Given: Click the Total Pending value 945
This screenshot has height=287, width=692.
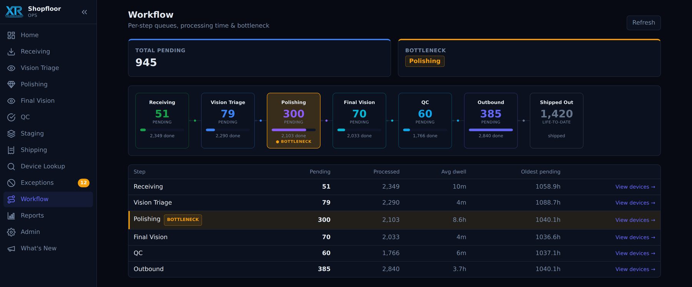Looking at the screenshot, I should tap(146, 63).
